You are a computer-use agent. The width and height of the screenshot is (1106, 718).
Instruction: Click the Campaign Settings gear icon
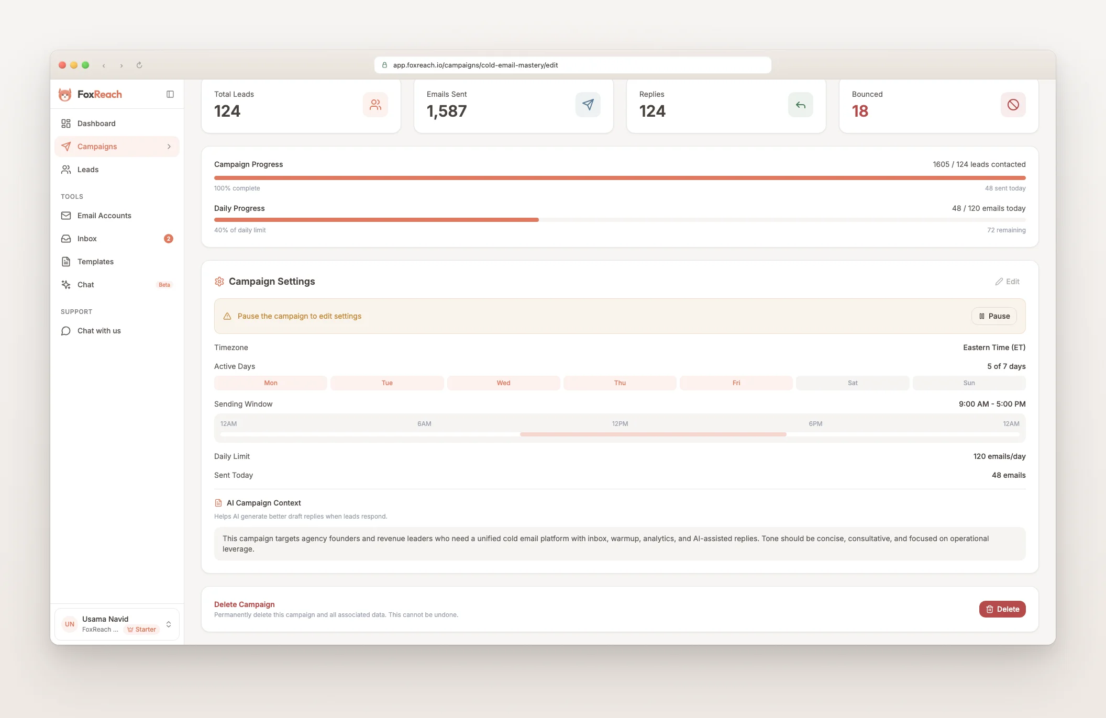click(x=219, y=282)
